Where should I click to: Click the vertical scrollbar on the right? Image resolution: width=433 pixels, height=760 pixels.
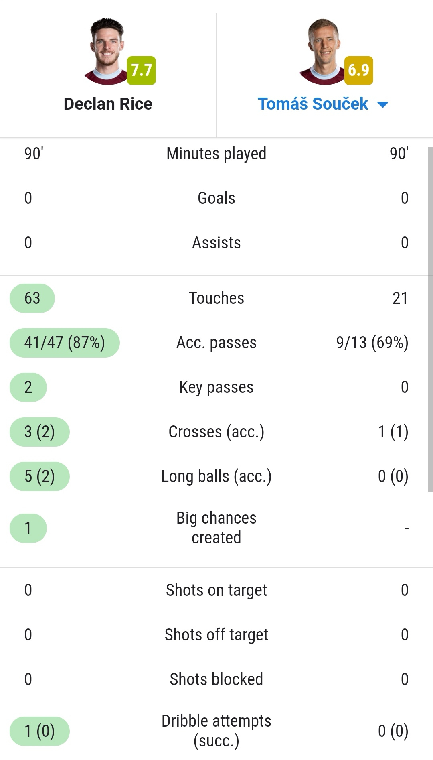(430, 319)
